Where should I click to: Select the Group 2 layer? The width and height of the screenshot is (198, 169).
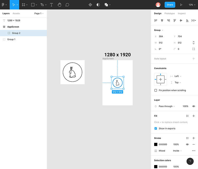23,33
